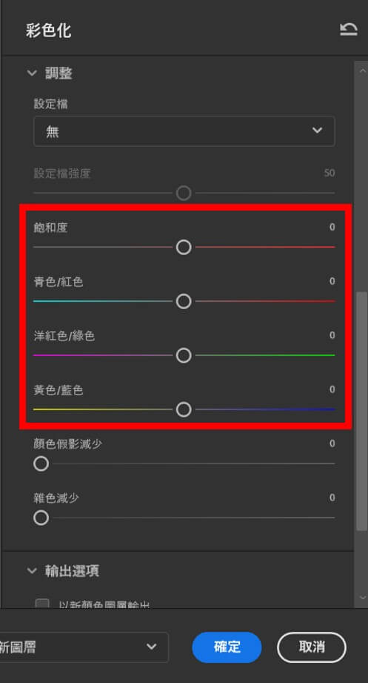
Task: Click the 設定檔強度 slider handle
Action: click(x=184, y=193)
